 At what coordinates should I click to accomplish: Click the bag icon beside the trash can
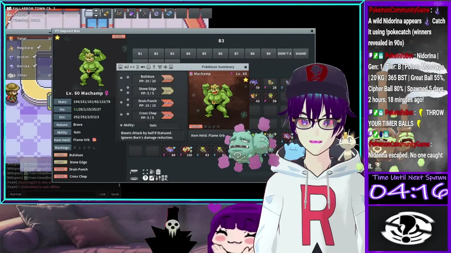point(152,172)
